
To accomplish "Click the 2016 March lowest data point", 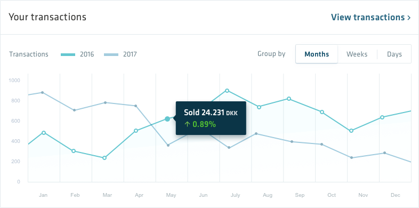I will tap(104, 158).
